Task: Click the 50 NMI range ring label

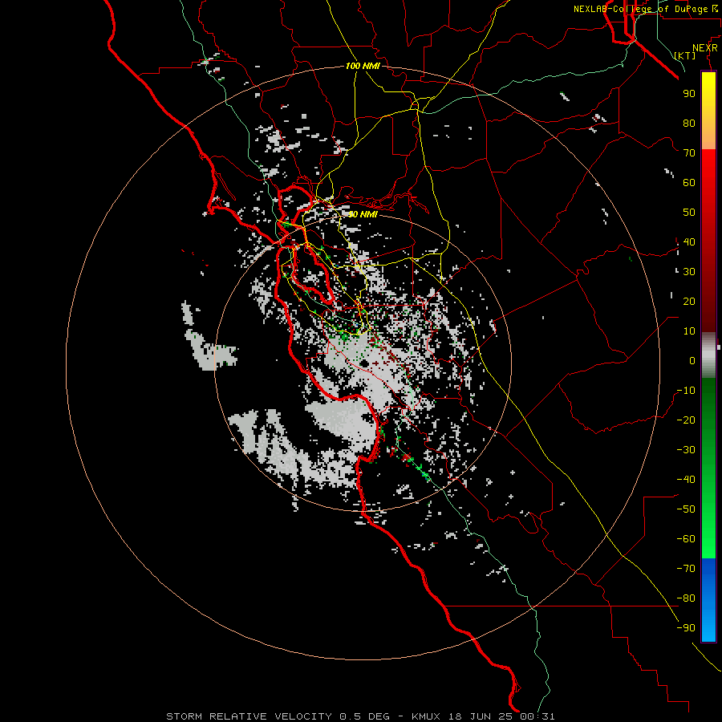Action: (x=363, y=214)
